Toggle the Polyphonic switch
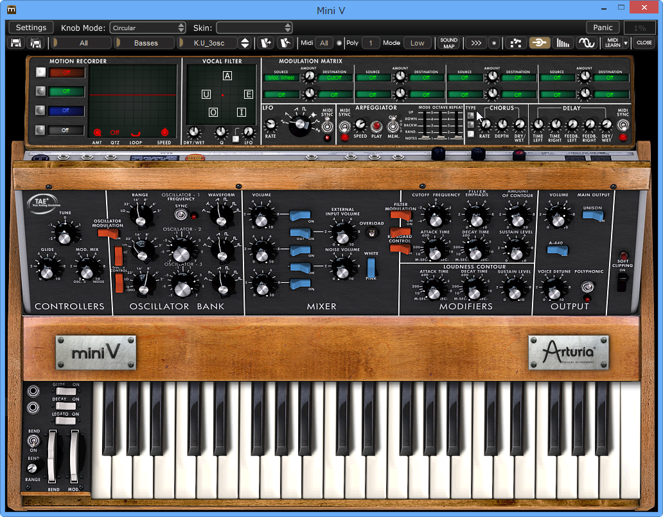This screenshot has height=517, width=663. [587, 287]
